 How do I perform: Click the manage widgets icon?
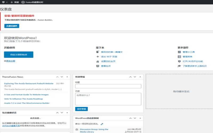(179, 52)
